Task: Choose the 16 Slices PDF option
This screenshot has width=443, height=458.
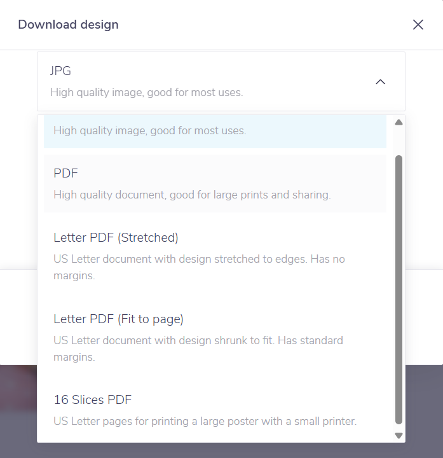Action: click(x=93, y=399)
